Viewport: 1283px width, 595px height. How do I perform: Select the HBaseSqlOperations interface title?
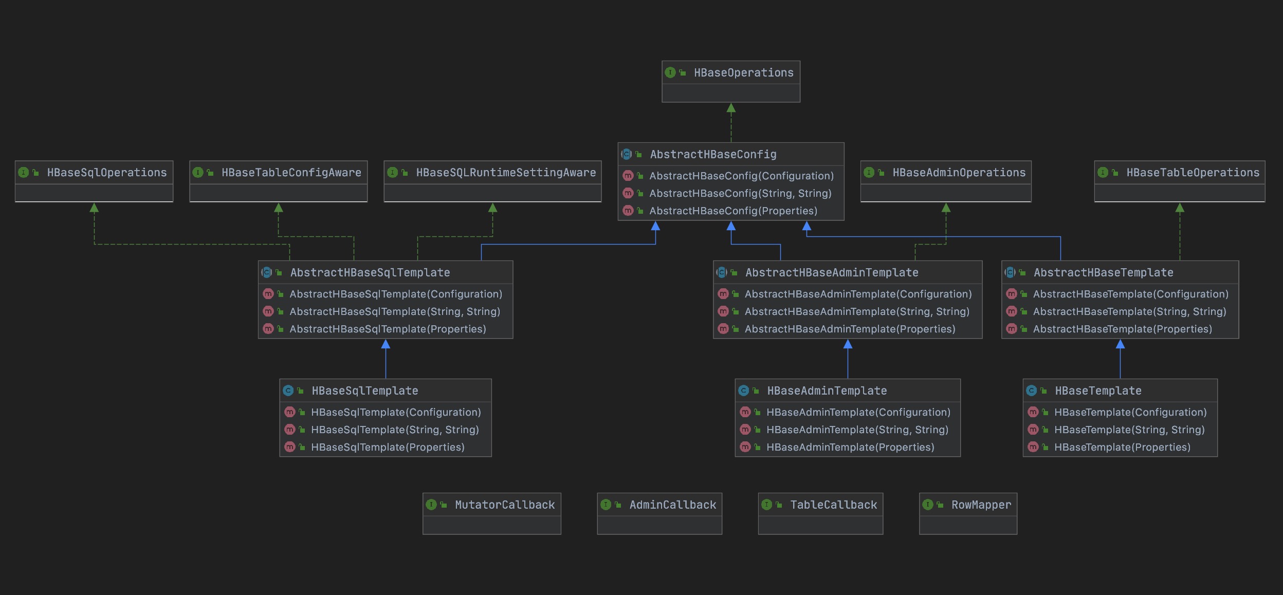[107, 172]
